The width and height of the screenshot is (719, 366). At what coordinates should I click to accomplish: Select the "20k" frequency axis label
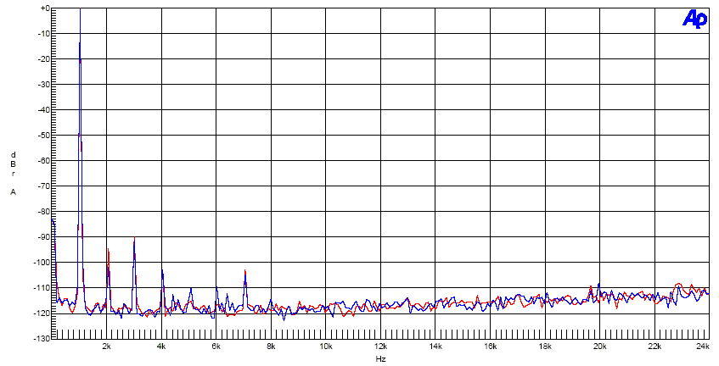[600, 347]
